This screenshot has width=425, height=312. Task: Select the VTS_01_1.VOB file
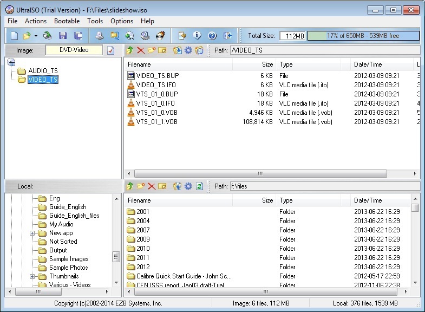click(156, 122)
